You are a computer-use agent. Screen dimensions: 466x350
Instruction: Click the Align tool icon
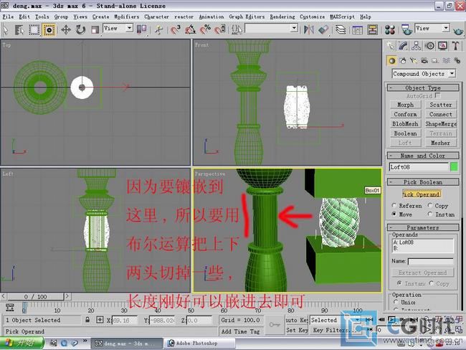(x=323, y=29)
